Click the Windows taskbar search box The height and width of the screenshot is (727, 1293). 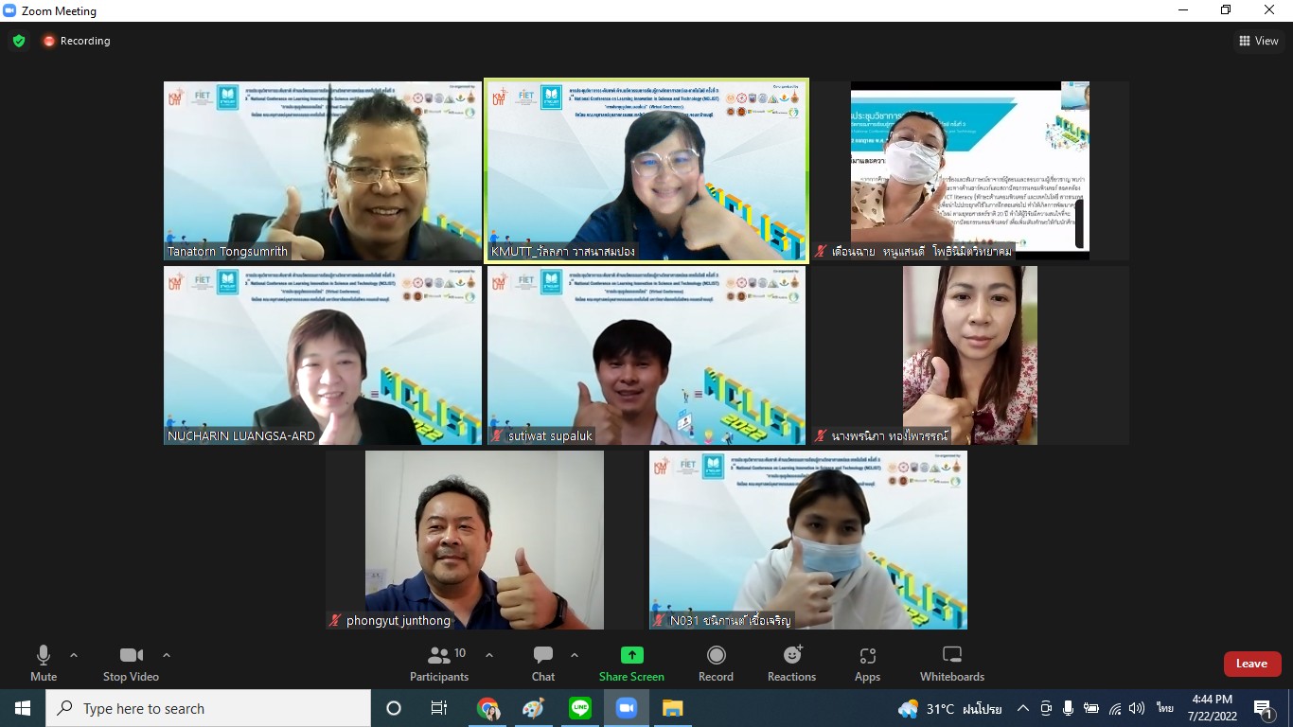[x=208, y=708]
